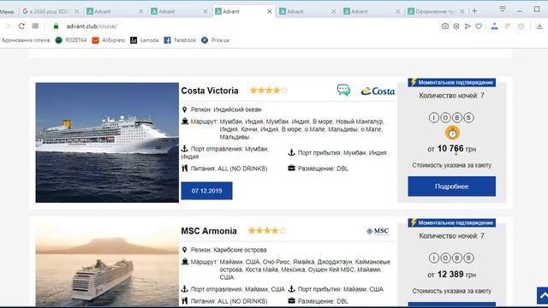Screen dimensions: 548x308
Task: Open the speed dial grid icon
Action: point(35,26)
